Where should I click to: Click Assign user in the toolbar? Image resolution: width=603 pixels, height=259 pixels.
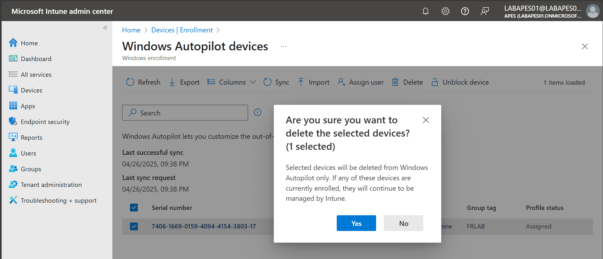[x=361, y=82]
